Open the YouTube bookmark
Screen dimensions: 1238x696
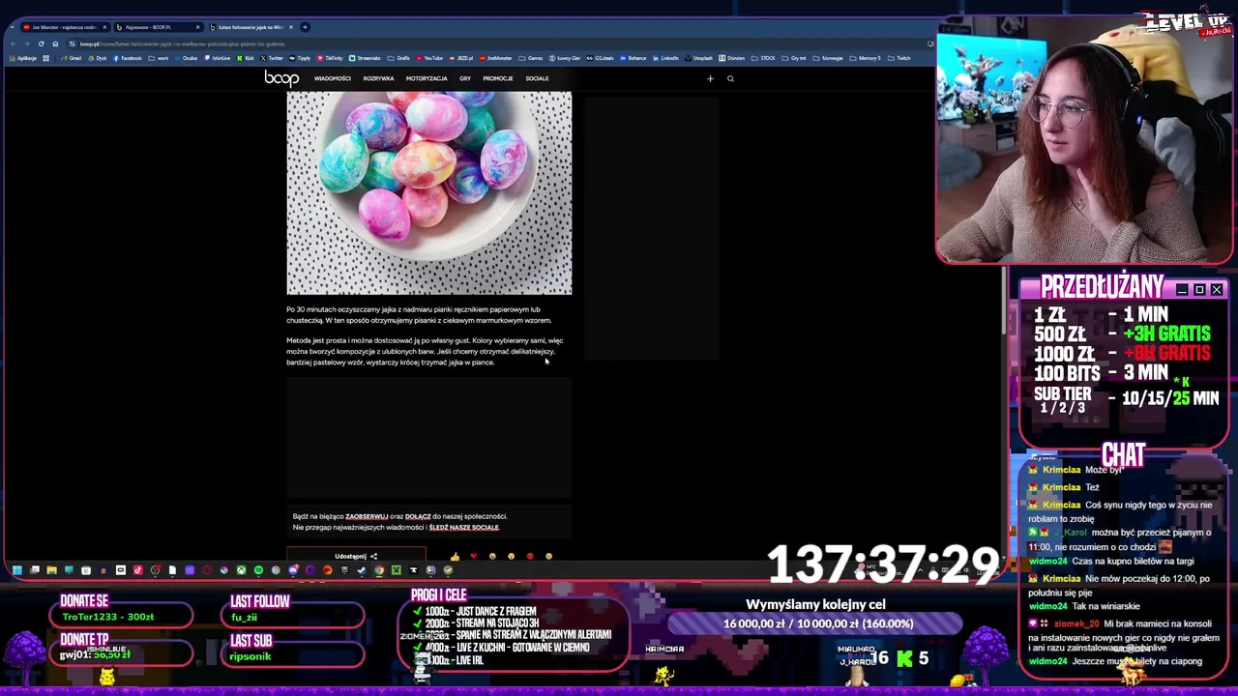coord(429,58)
